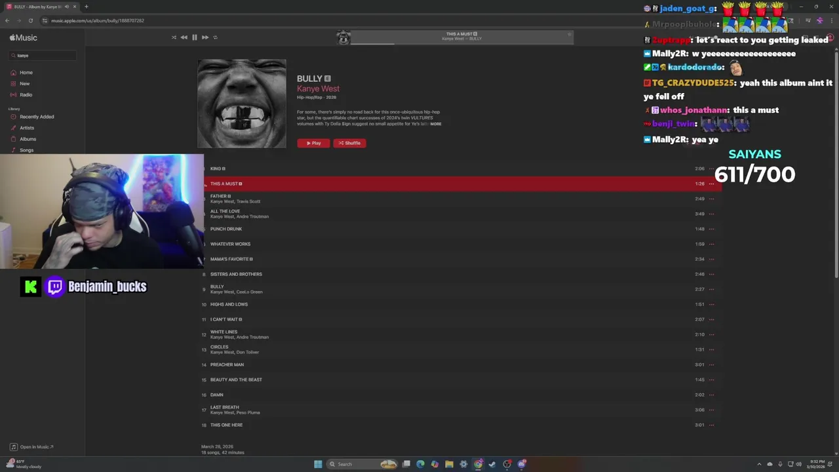
Task: Open more options for the FATHER track
Action: point(711,199)
